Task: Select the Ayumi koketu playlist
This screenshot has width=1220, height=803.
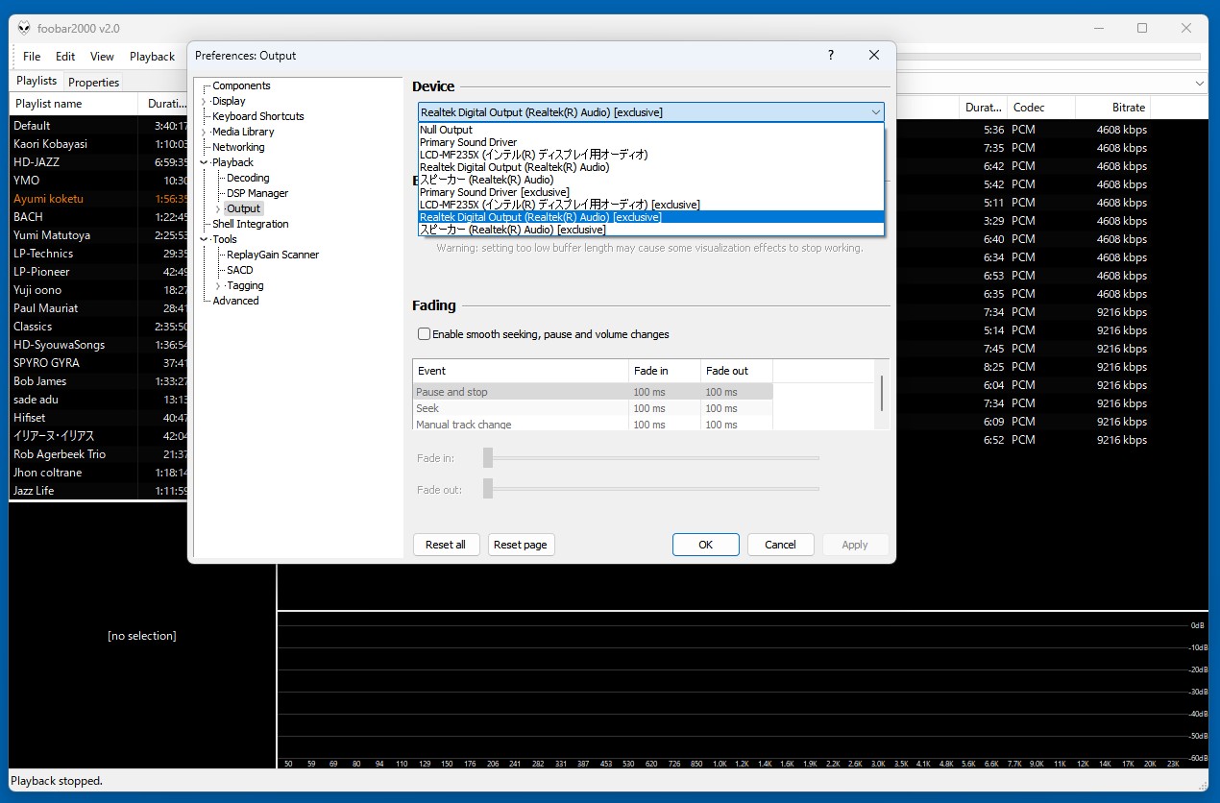Action: tap(98, 199)
